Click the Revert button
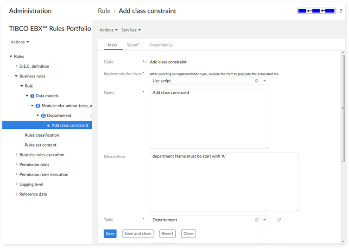 click(167, 234)
